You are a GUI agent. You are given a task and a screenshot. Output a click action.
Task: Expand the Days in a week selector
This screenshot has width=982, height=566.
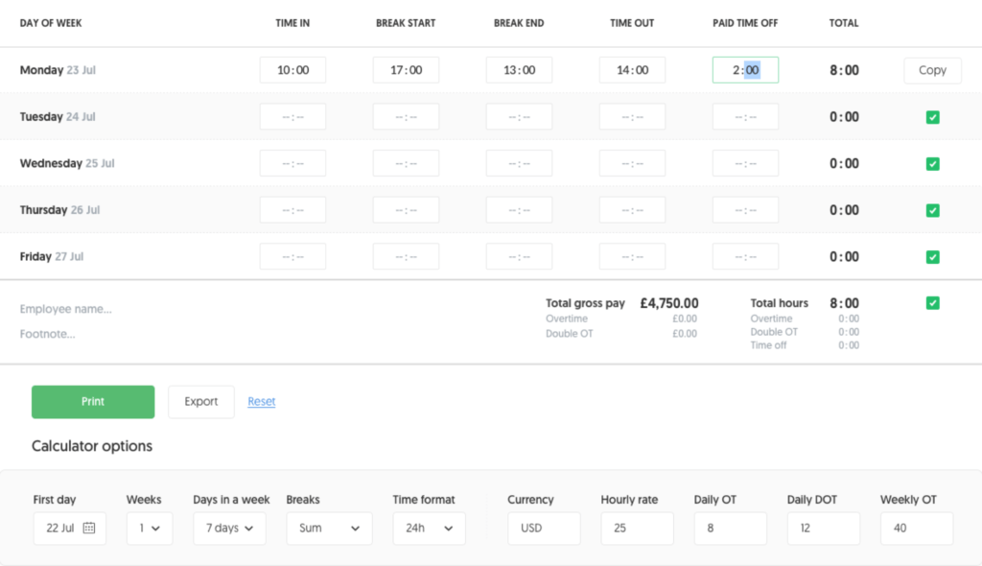229,529
